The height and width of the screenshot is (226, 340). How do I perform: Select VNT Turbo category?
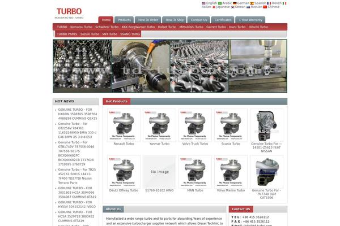click(x=109, y=34)
